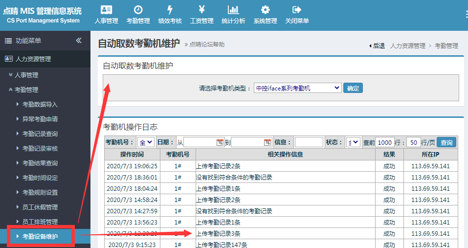Click the 考勤管理 clock icon
The height and width of the screenshot is (248, 468).
point(138,10)
